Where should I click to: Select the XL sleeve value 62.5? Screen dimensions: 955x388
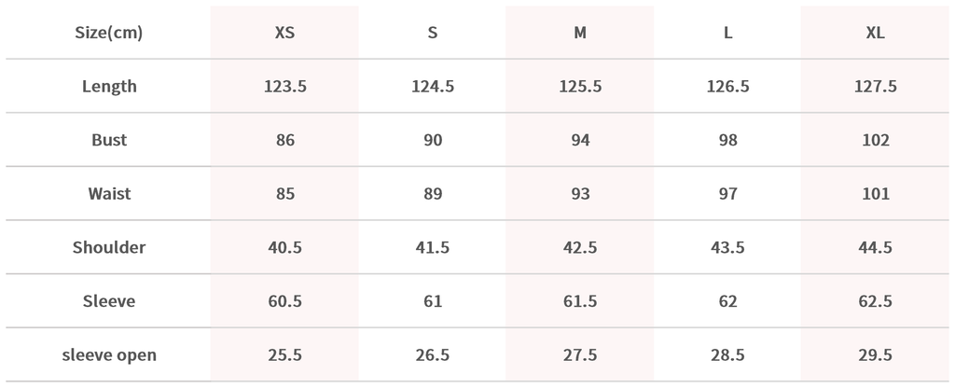point(876,301)
